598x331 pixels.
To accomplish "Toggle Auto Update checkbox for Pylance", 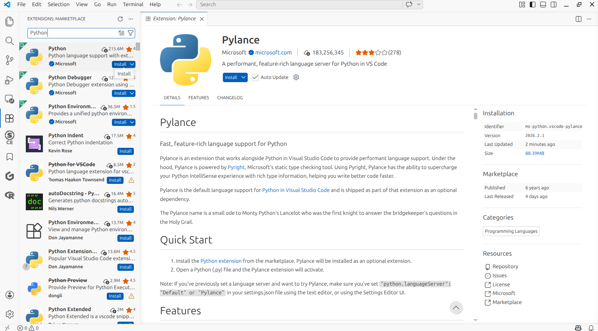I will tap(255, 77).
